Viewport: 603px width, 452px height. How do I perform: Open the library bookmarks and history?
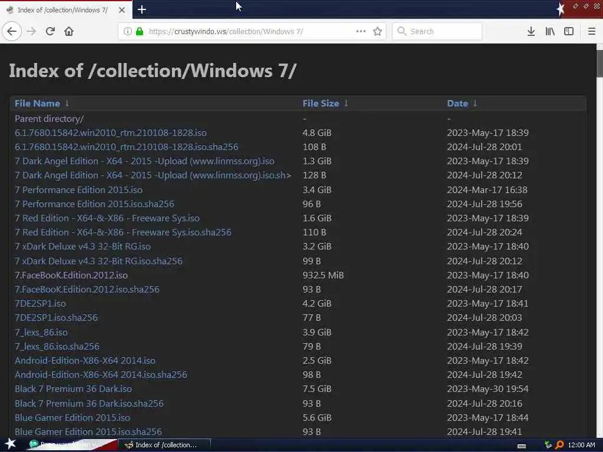coord(550,31)
